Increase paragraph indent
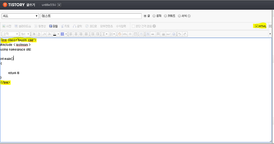274x144 pixels. click(92, 34)
